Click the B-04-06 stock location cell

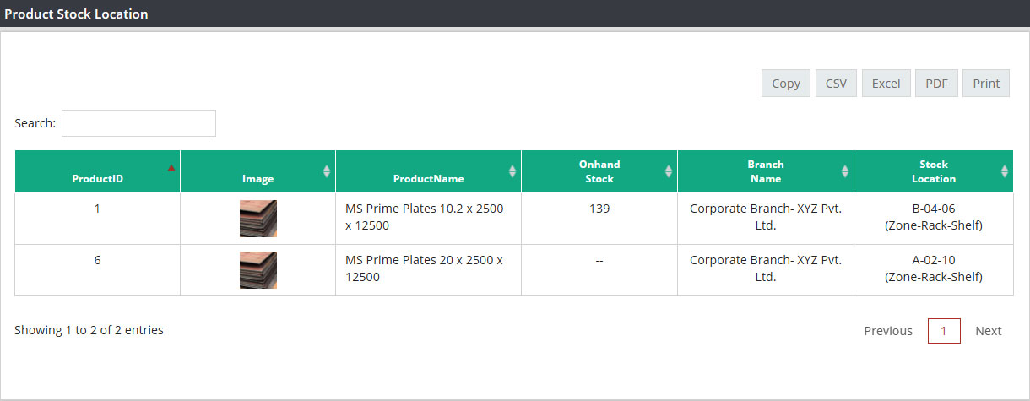pyautogui.click(x=934, y=219)
